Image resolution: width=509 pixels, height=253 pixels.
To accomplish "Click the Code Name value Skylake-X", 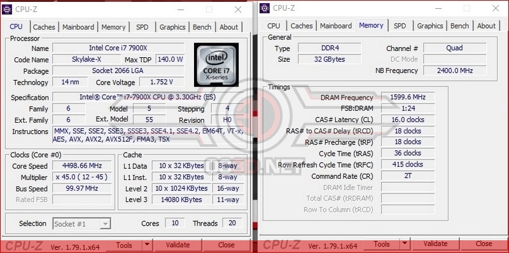I will tap(87, 59).
